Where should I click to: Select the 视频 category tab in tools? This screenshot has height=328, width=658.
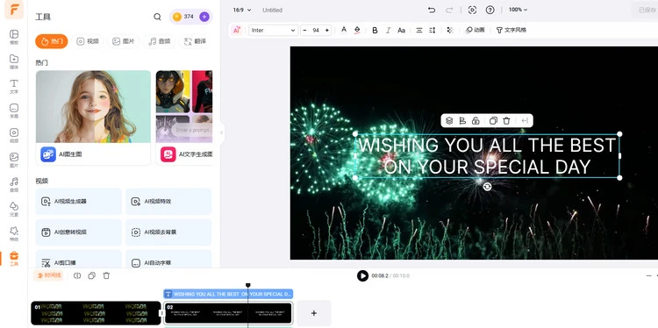coord(88,41)
